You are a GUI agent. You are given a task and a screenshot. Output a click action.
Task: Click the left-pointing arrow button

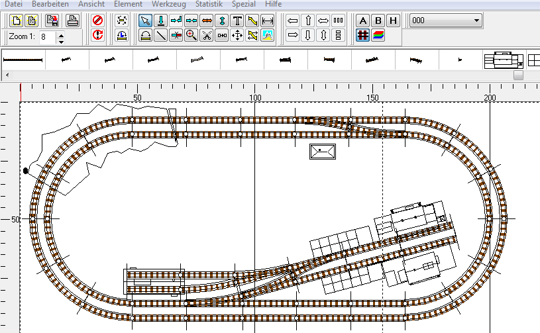(292, 21)
